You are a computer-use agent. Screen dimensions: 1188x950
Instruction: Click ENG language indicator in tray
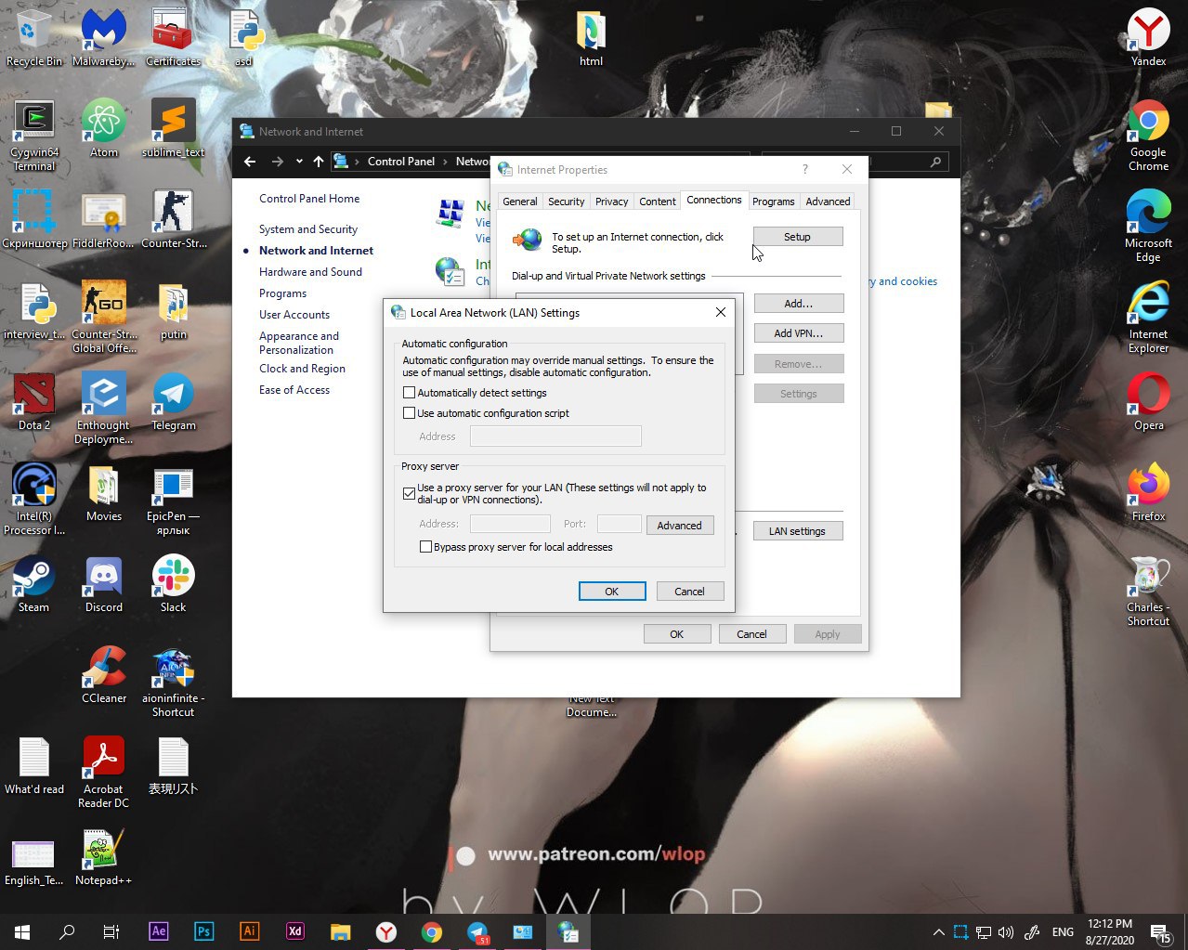tap(1063, 932)
